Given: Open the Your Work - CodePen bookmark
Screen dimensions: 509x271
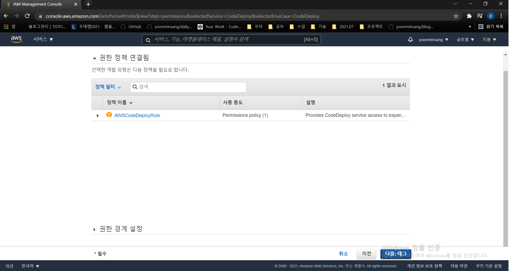Looking at the screenshot, I should 219,26.
